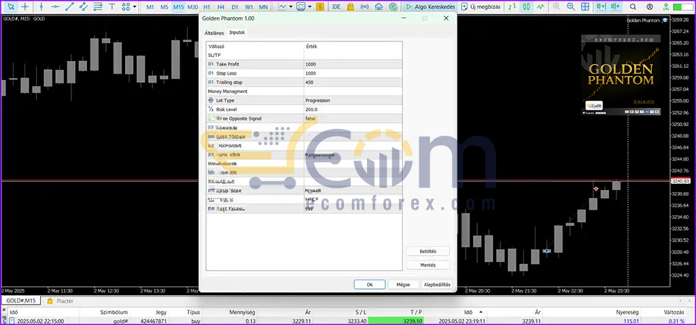Switch chart to bar chart style
The height and width of the screenshot is (325, 696).
click(x=512, y=7)
